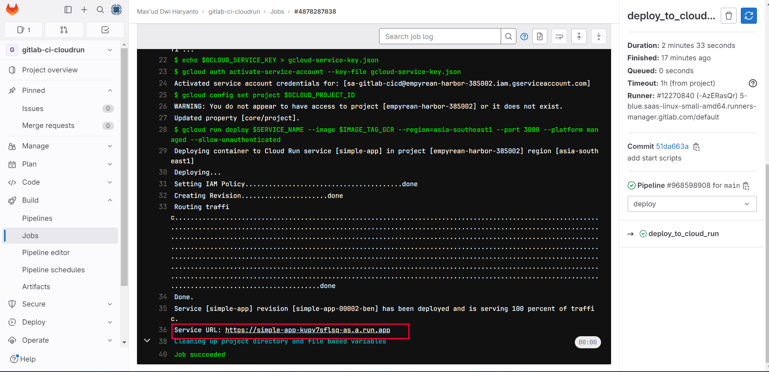Jump to bottom of job log

pyautogui.click(x=599, y=37)
